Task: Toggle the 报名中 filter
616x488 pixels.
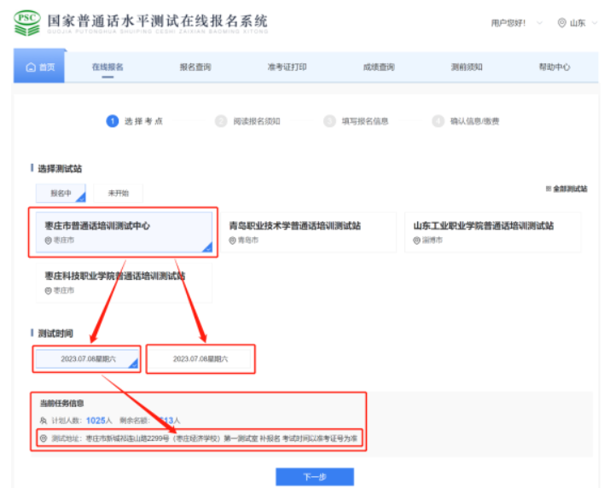Action: [x=61, y=194]
